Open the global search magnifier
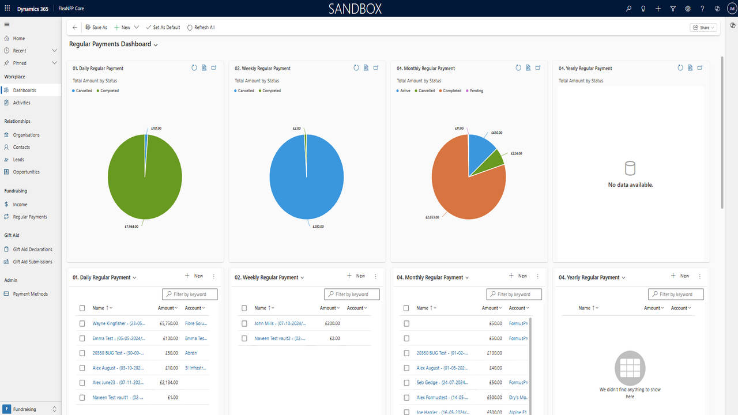Viewport: 738px width, 415px height. point(628,9)
